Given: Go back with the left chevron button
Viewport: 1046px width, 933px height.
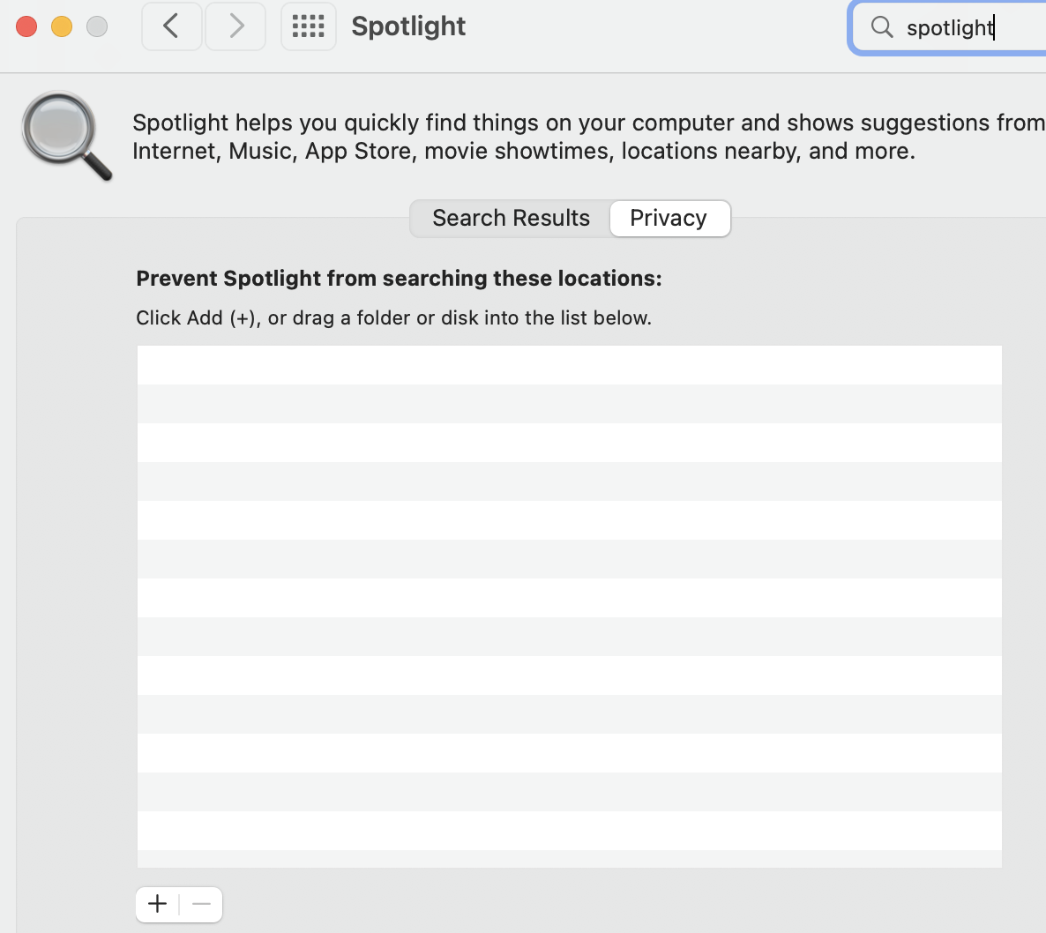Looking at the screenshot, I should click(x=171, y=26).
